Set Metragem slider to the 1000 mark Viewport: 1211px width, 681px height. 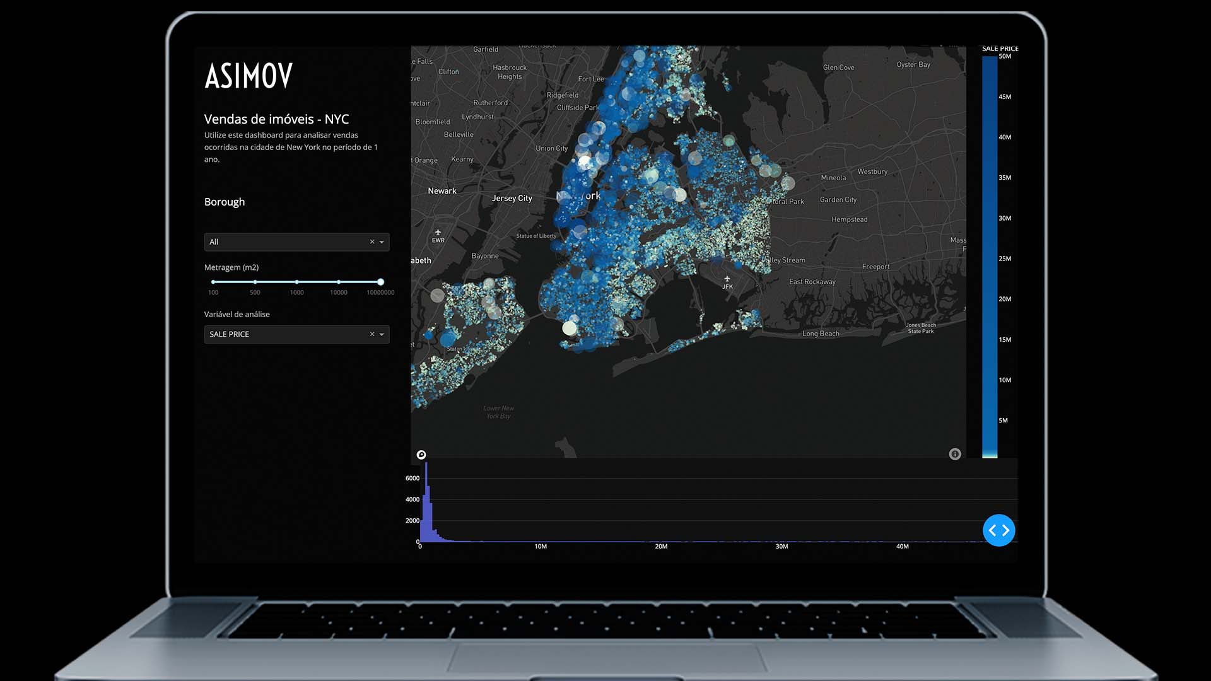(x=296, y=282)
